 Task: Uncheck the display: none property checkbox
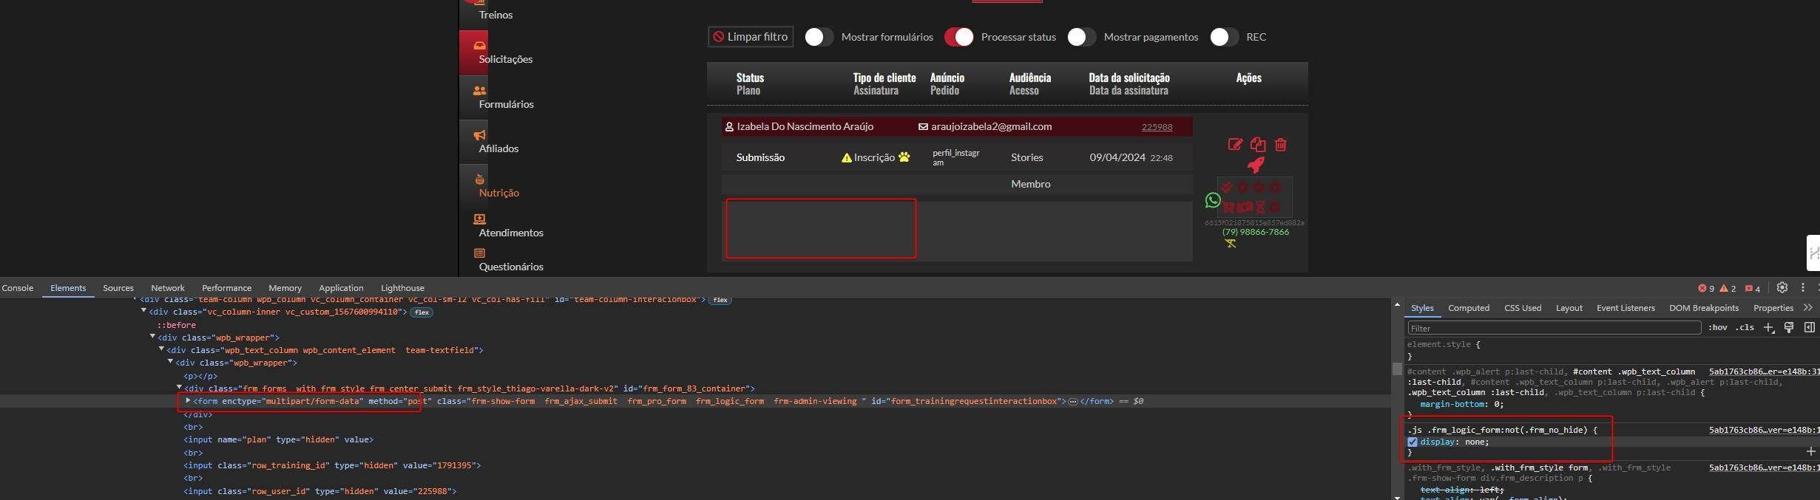click(1413, 442)
